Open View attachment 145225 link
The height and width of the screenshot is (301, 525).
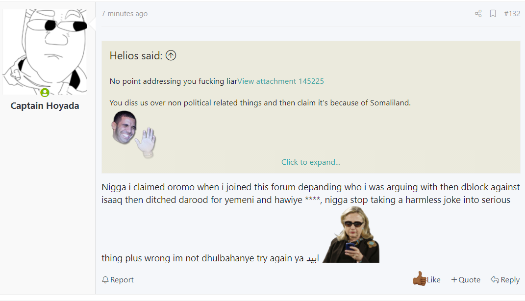click(x=280, y=81)
